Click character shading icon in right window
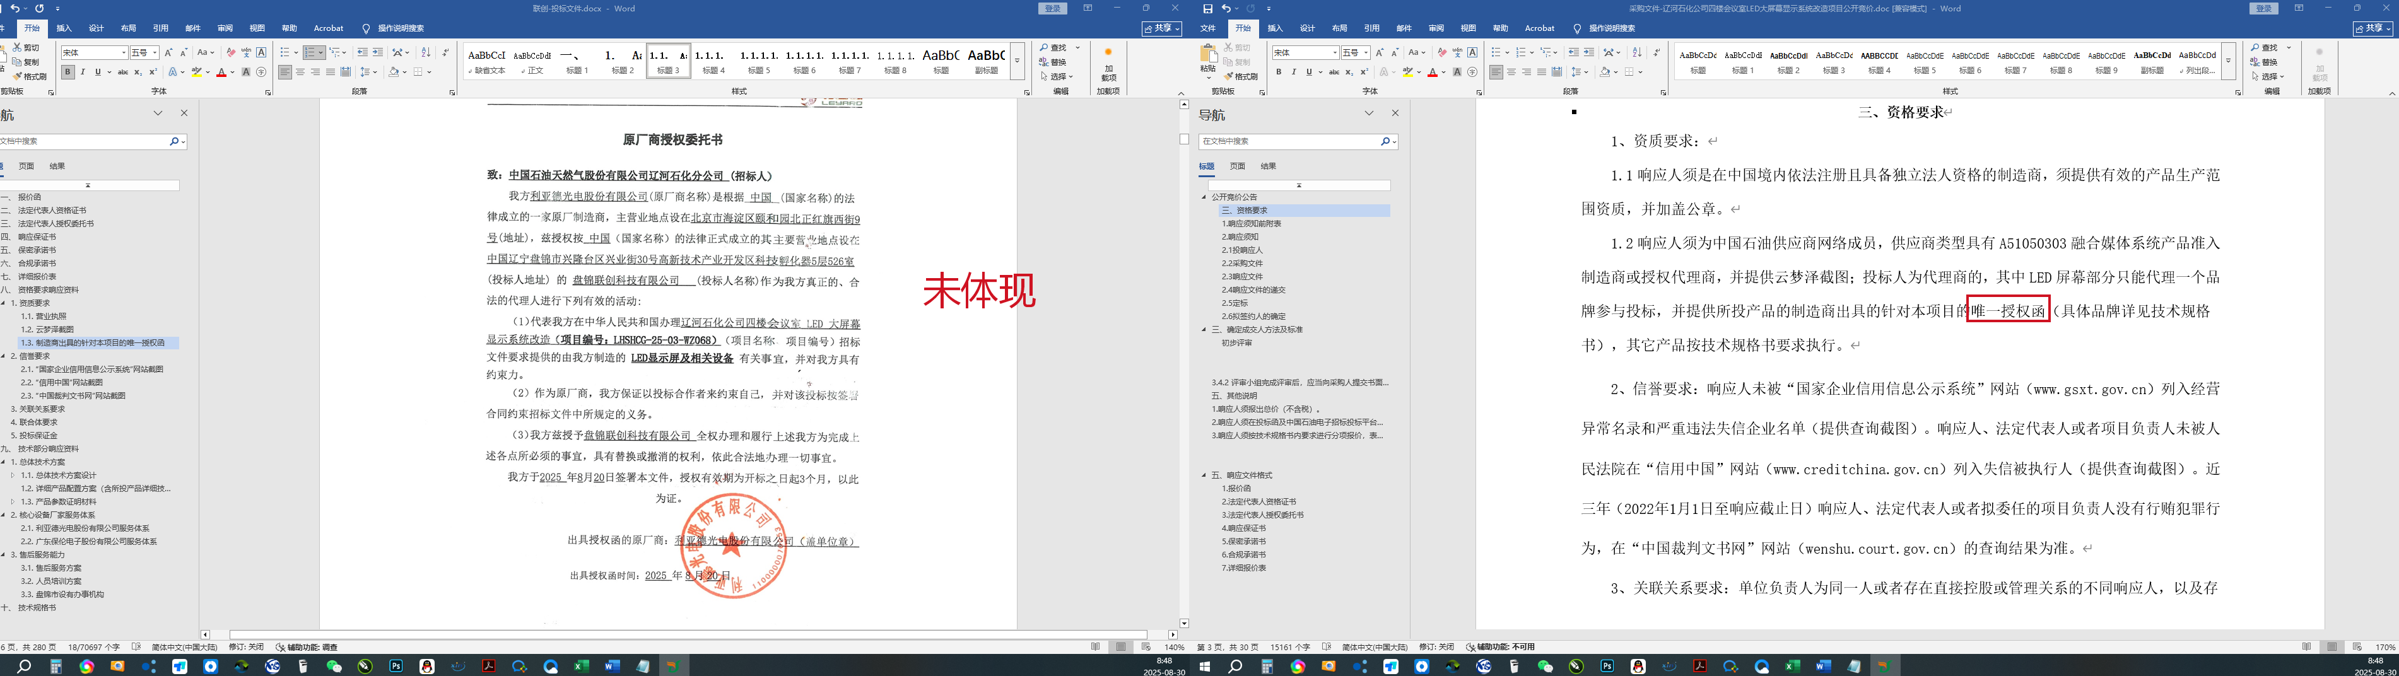The image size is (2399, 676). point(1457,72)
